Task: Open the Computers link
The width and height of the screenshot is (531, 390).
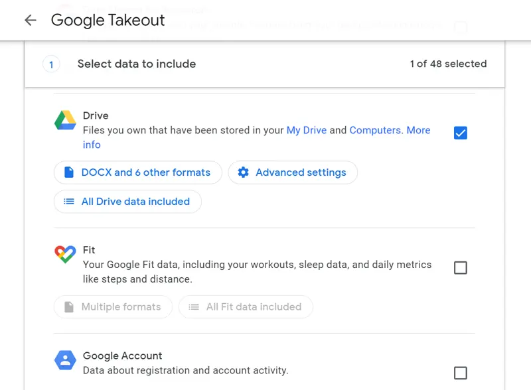Action: click(x=376, y=131)
